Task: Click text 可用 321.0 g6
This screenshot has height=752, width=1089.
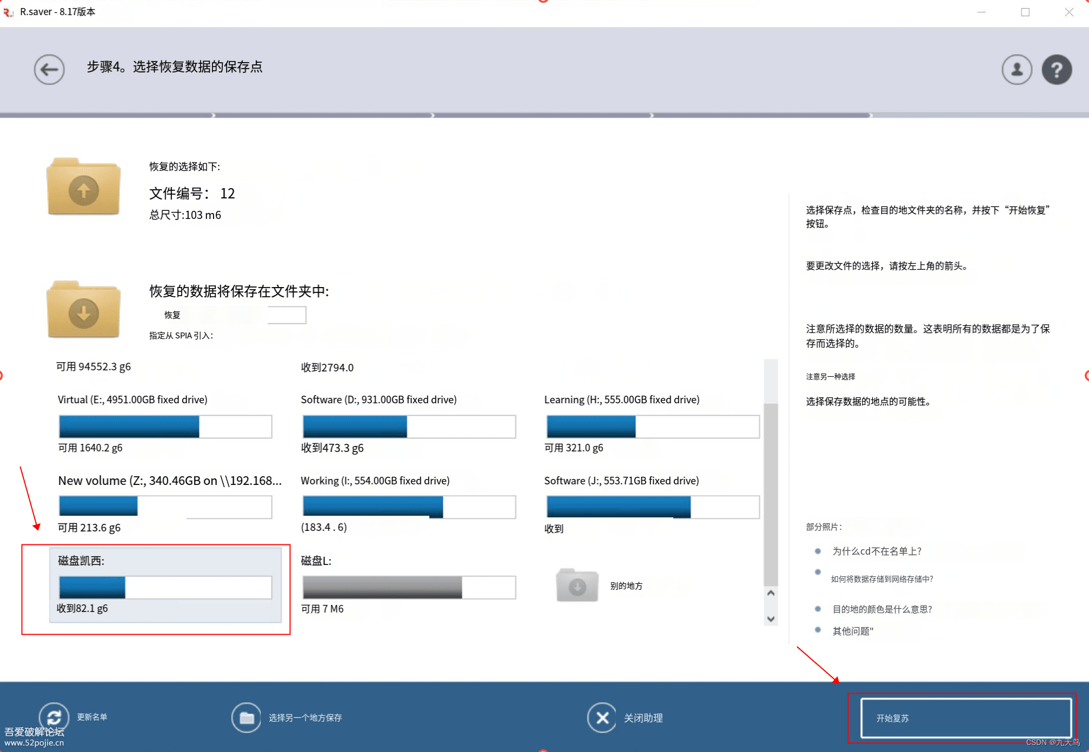Action: click(x=573, y=448)
